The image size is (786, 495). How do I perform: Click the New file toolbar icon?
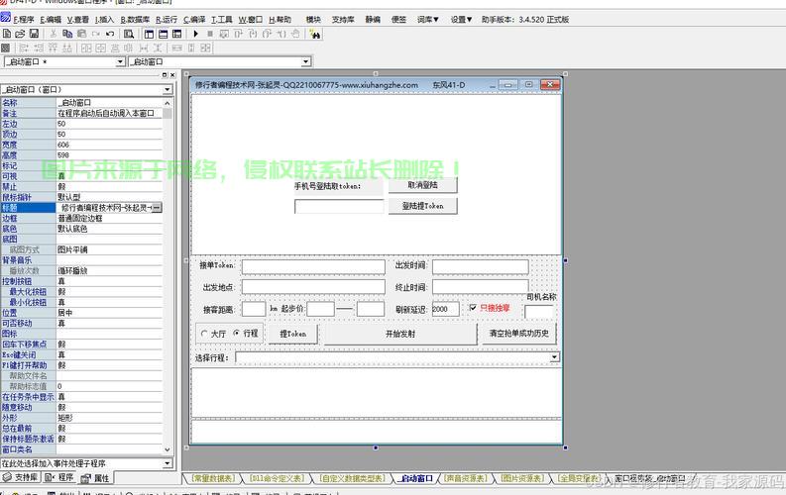click(7, 34)
